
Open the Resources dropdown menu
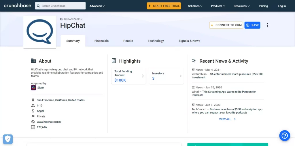click(242, 6)
